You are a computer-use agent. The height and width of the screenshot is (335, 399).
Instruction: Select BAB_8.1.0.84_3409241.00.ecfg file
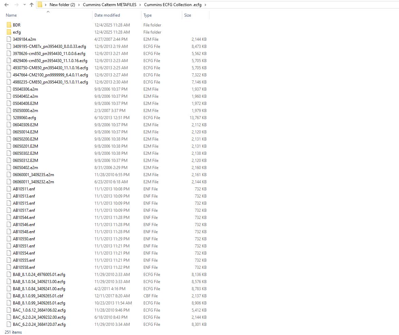click(39, 289)
